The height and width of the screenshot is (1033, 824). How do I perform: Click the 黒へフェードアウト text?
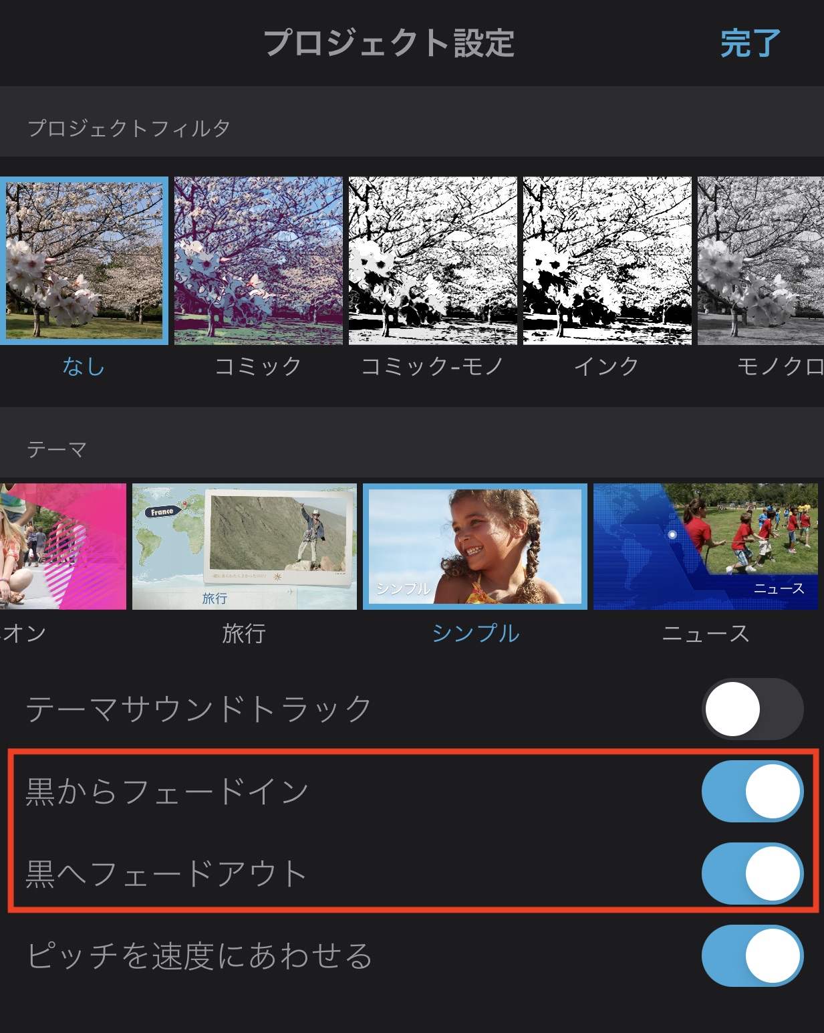pos(166,873)
